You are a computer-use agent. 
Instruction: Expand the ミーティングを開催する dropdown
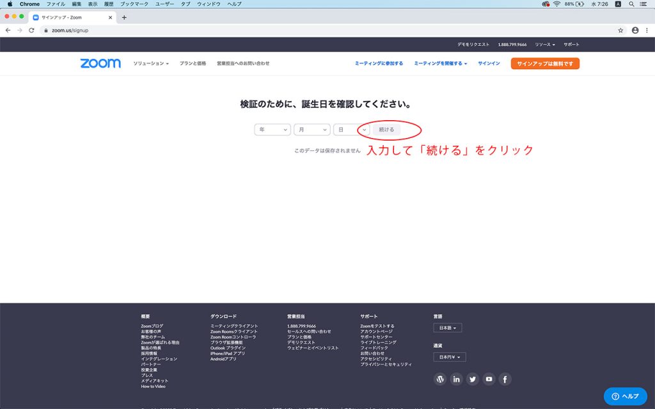point(440,63)
